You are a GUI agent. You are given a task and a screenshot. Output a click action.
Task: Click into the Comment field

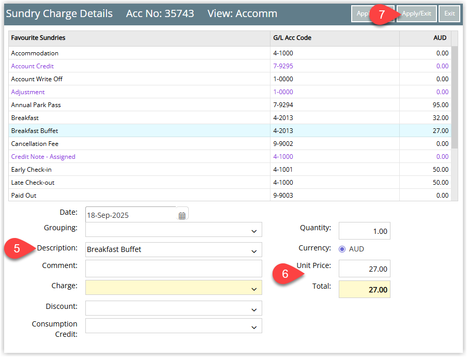pos(174,269)
